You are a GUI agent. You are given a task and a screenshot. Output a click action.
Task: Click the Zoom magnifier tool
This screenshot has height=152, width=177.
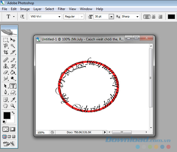(13, 106)
